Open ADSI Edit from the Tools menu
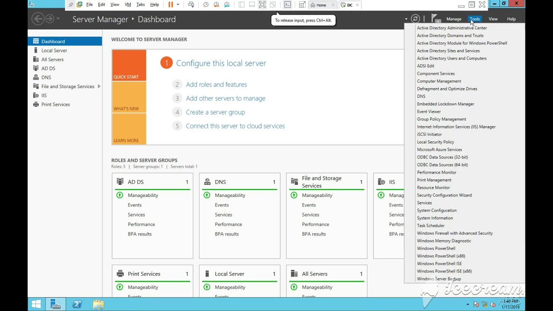The width and height of the screenshot is (553, 311). click(426, 66)
